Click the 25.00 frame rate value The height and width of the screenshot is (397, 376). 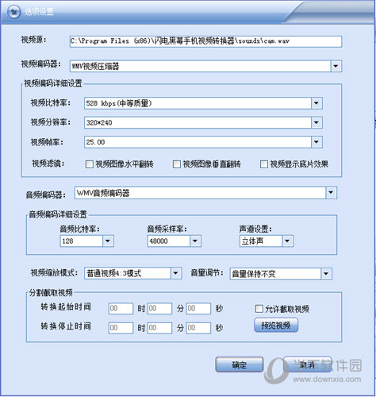[x=95, y=142]
